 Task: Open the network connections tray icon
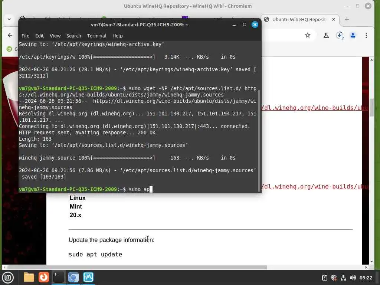(x=343, y=278)
